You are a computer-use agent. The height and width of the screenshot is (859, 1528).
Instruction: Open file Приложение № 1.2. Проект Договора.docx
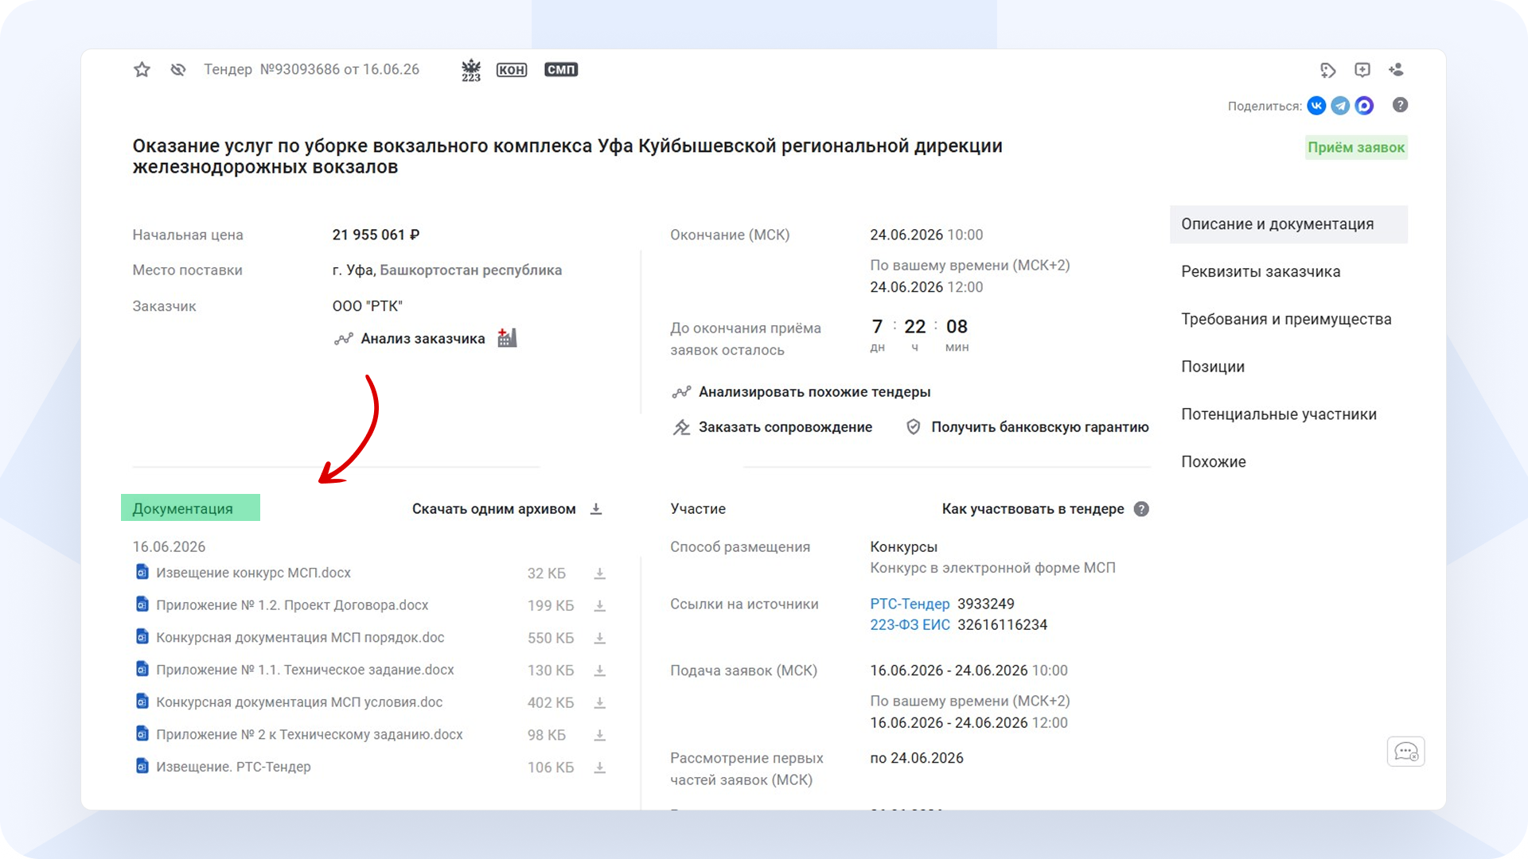(292, 605)
